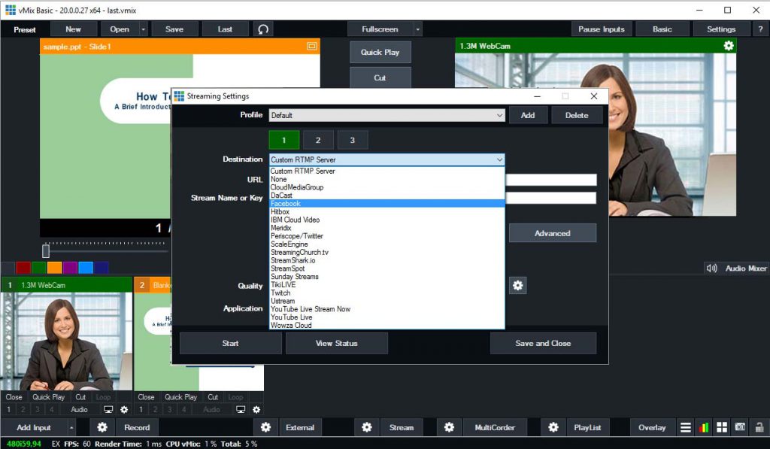Toggle overlay 2 on input 1 1.3M WebCam
The height and width of the screenshot is (449, 770).
pyautogui.click(x=23, y=409)
